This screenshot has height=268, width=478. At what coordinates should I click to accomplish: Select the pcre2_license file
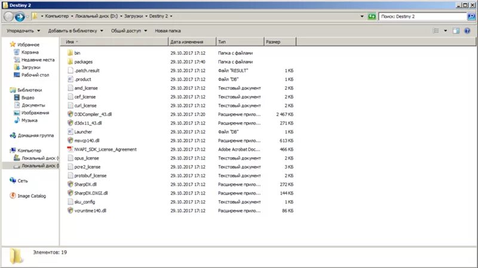87,167
